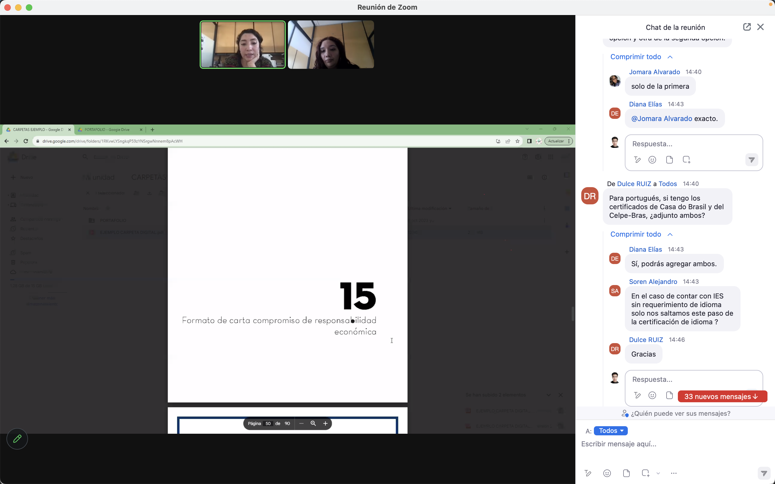This screenshot has width=775, height=484.
Task: Click the green annotate pencil button
Action: 17,439
